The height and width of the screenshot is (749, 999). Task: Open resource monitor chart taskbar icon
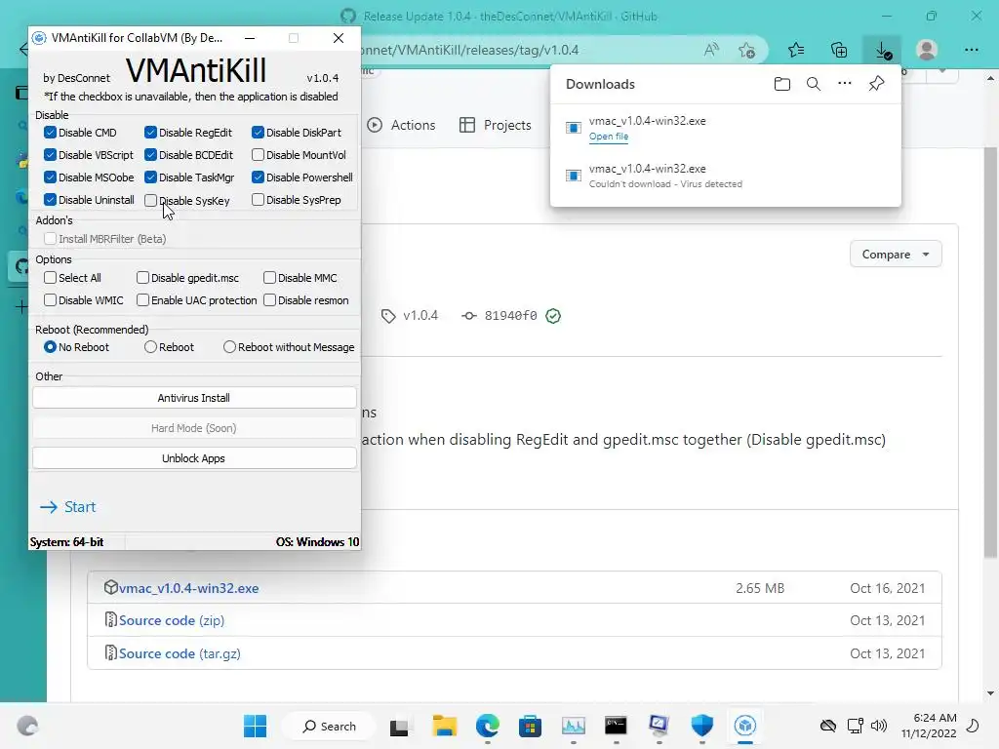(x=574, y=726)
